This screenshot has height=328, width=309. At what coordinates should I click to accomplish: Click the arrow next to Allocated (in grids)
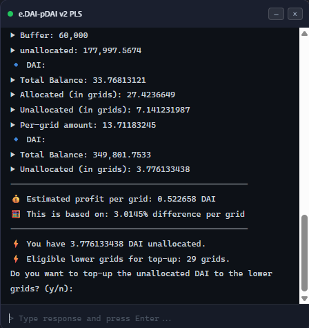[x=13, y=95]
